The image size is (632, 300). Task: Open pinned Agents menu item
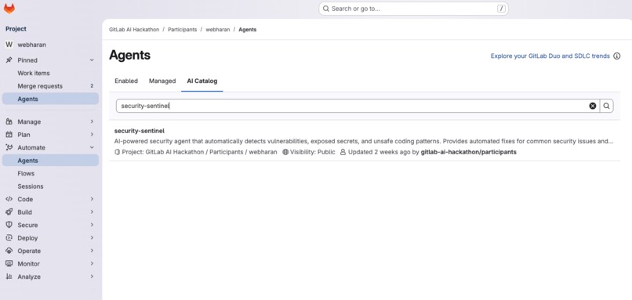click(x=50, y=99)
